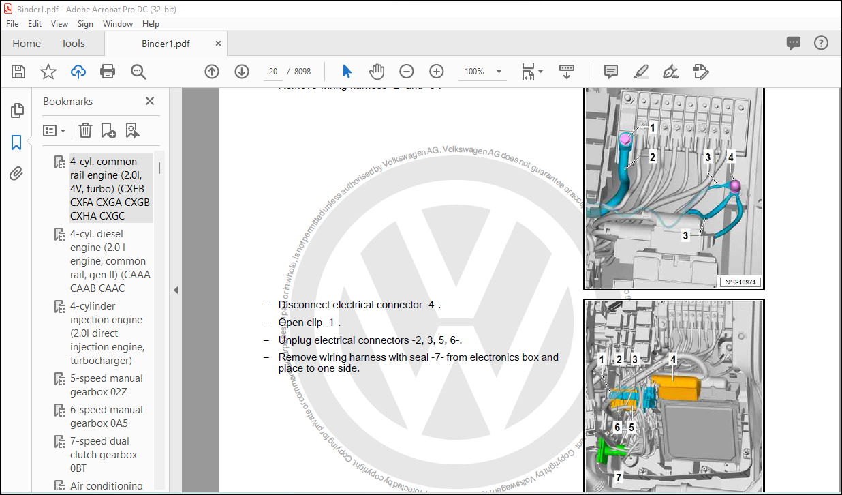Open the attachments paperclip panel
This screenshot has width=842, height=495.
[16, 174]
